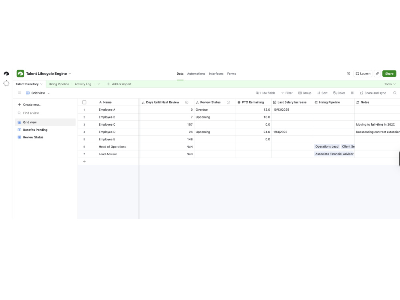400x300 pixels.
Task: Click the linked record icon in Hiring Pipeline header
Action: (x=316, y=102)
